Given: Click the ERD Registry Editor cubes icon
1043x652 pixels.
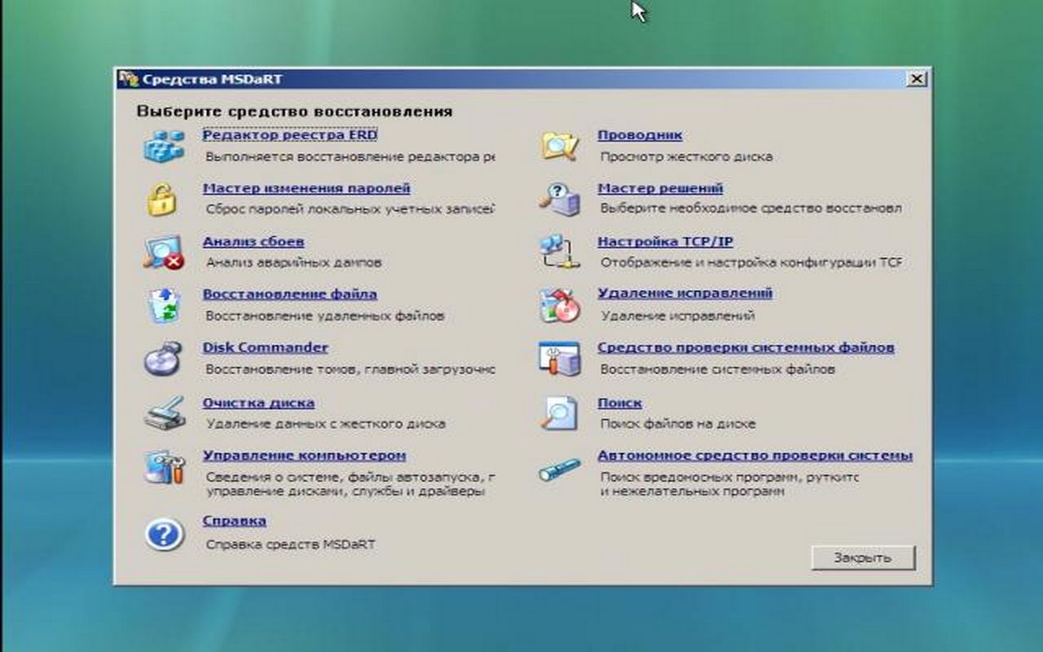Looking at the screenshot, I should point(165,145).
